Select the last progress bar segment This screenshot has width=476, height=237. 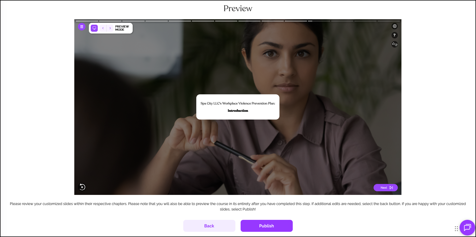coord(388,21)
